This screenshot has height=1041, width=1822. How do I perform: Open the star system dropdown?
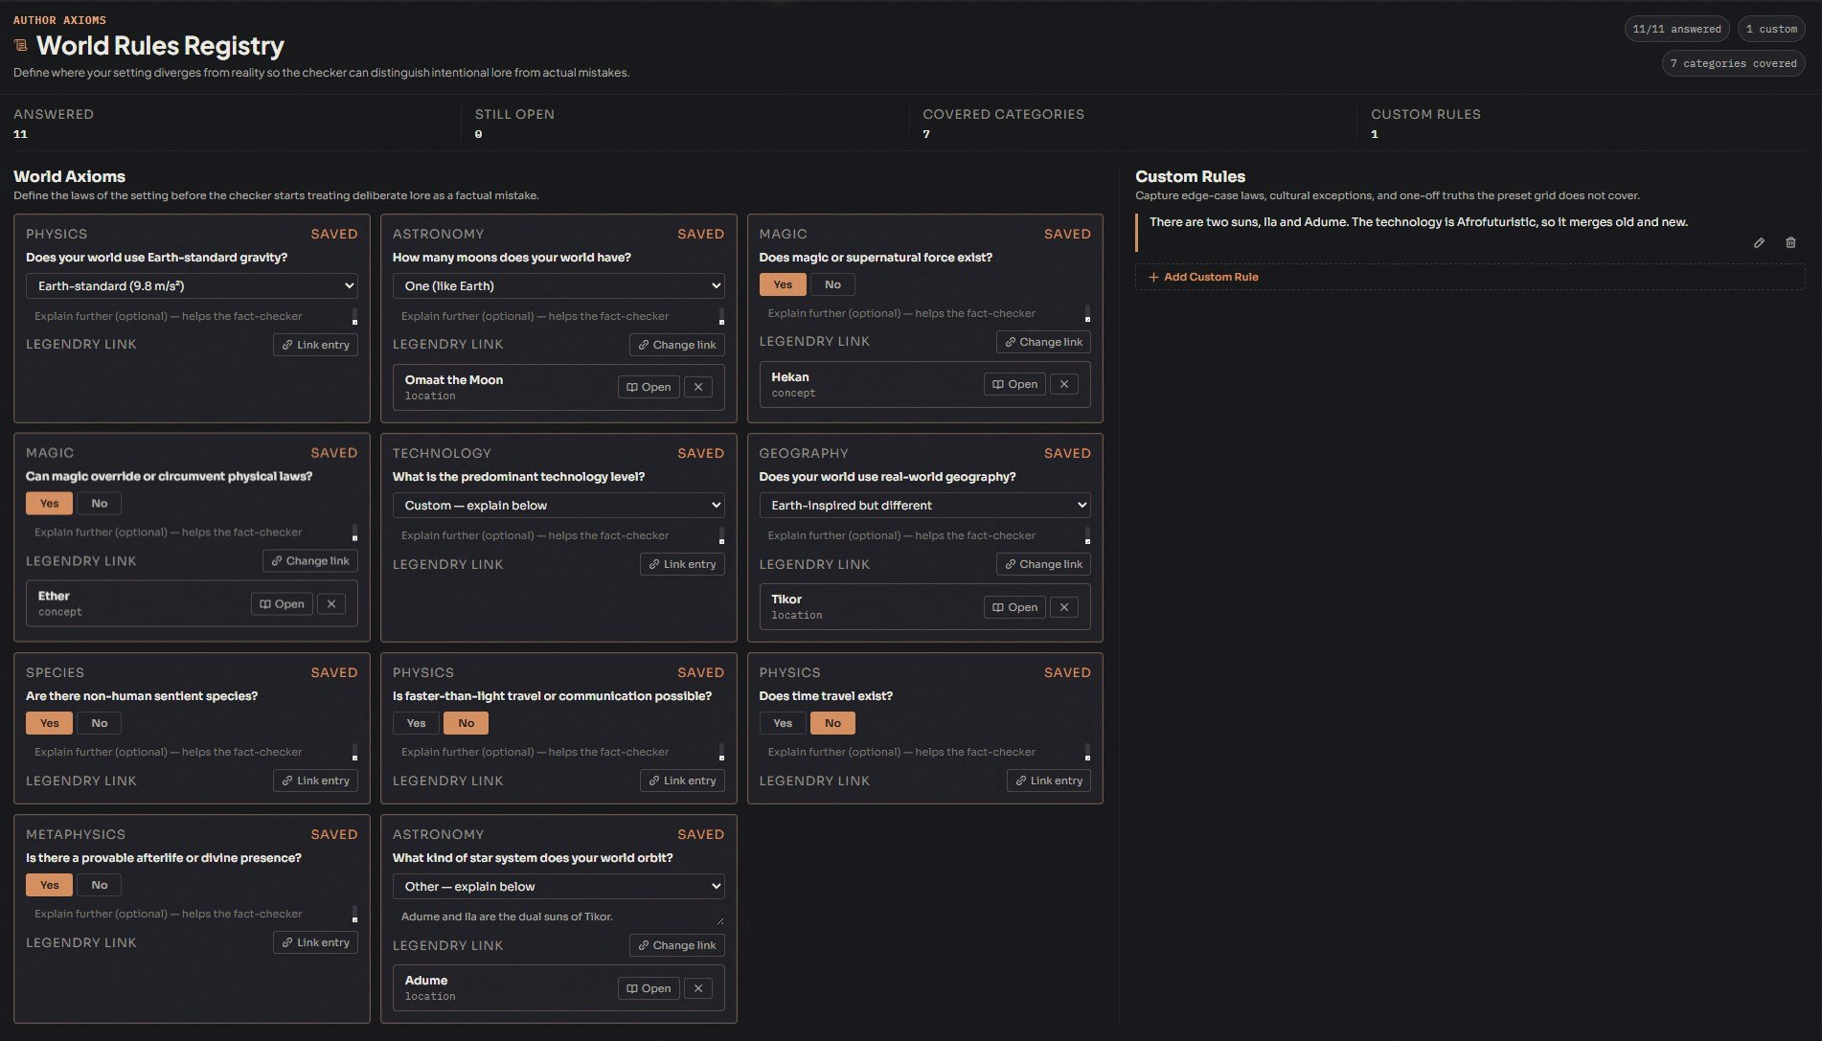[558, 887]
